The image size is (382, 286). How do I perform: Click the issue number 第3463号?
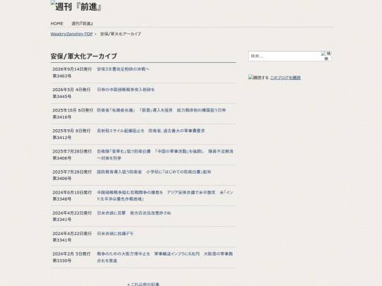62,76
